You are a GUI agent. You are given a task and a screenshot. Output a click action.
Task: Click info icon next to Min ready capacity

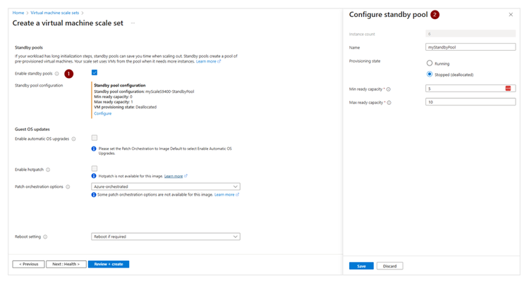tap(389, 89)
